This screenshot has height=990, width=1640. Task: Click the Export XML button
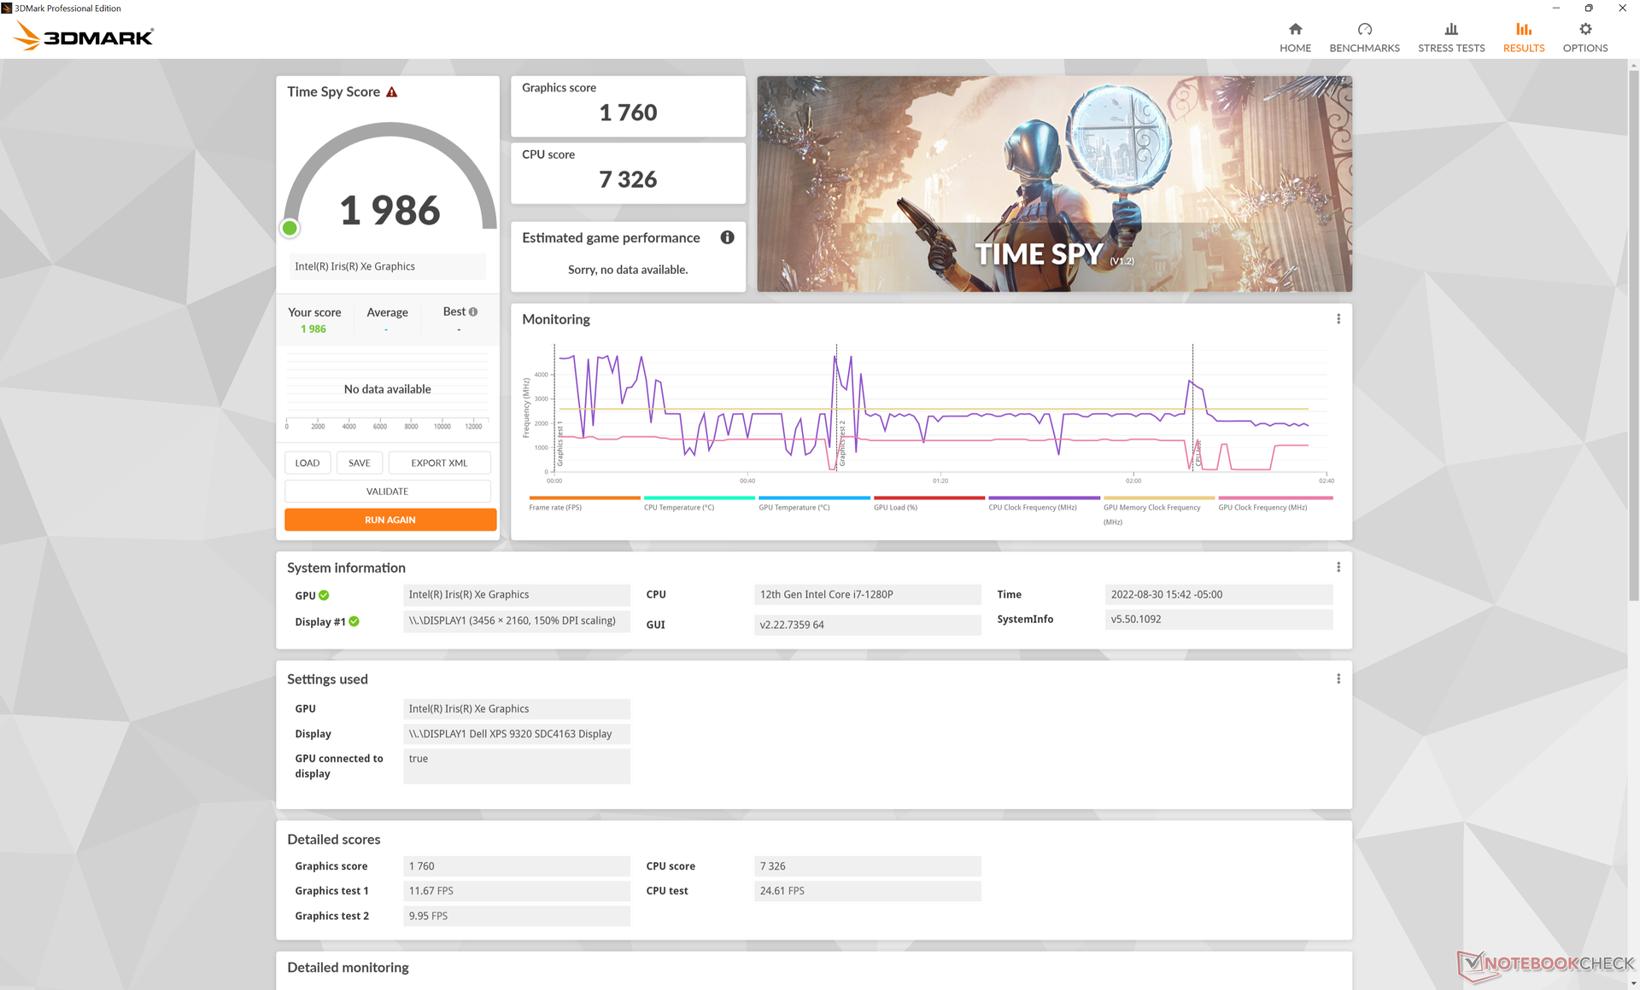439,463
